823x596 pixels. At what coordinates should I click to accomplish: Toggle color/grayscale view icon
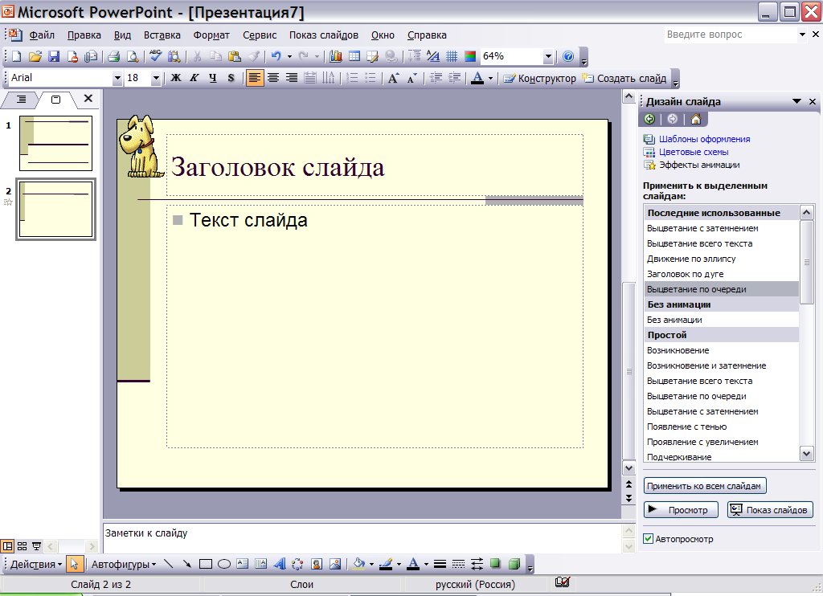[x=470, y=56]
